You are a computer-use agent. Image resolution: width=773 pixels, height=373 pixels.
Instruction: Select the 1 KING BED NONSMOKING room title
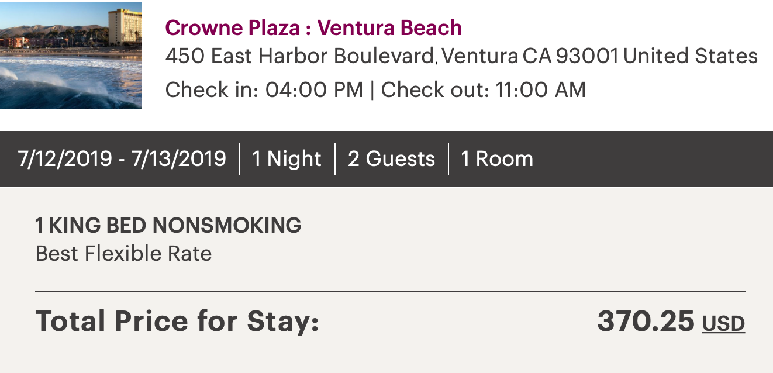(168, 225)
